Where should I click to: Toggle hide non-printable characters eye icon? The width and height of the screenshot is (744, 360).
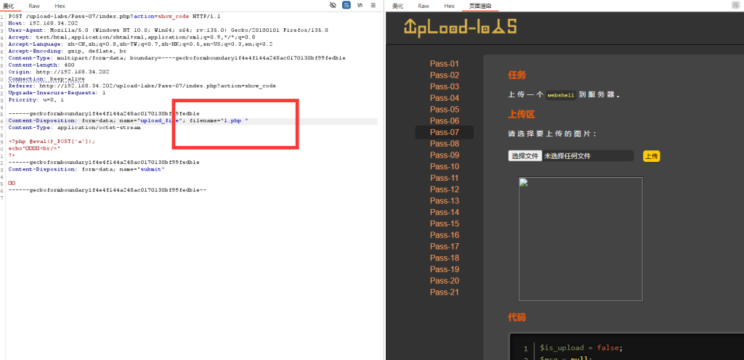tap(333, 5)
